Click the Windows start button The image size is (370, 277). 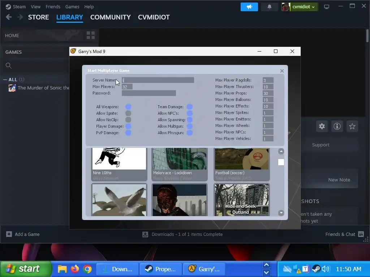coord(26,269)
